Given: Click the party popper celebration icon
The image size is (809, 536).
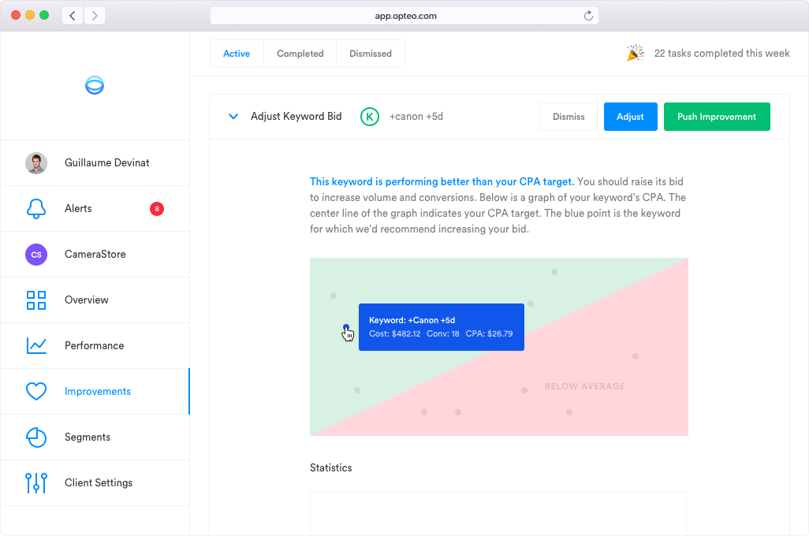Looking at the screenshot, I should click(x=635, y=53).
